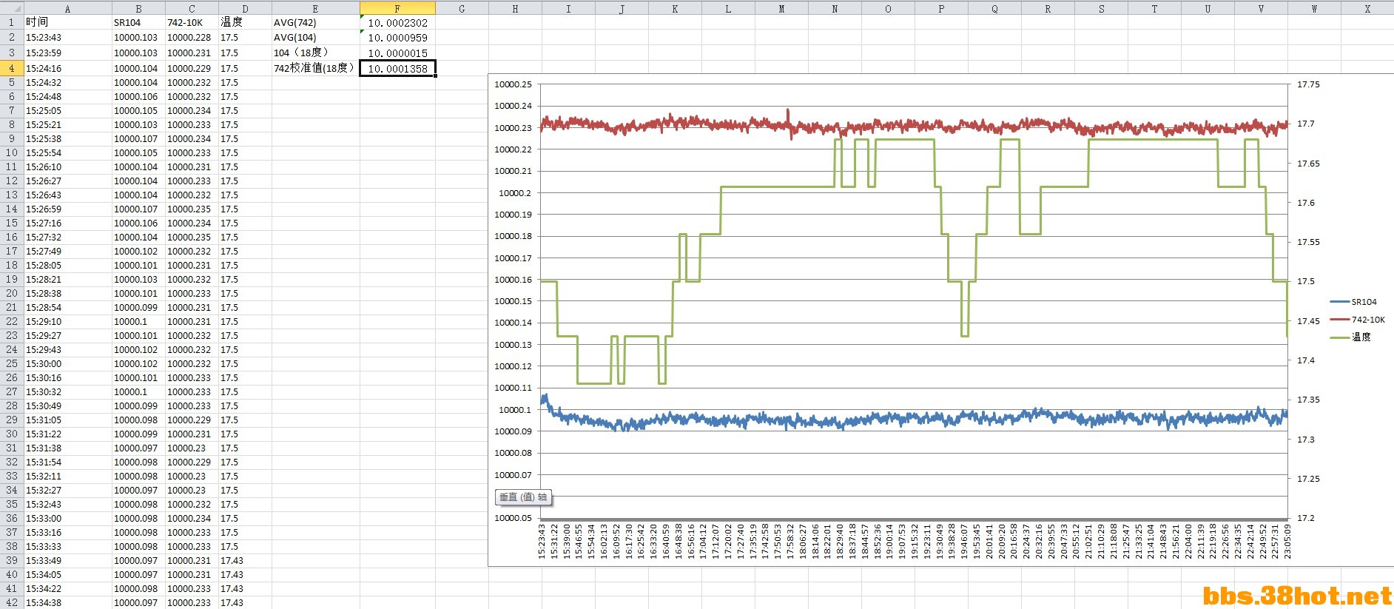The image size is (1394, 609).
Task: Click right axis label 17.2
Action: point(1306,518)
